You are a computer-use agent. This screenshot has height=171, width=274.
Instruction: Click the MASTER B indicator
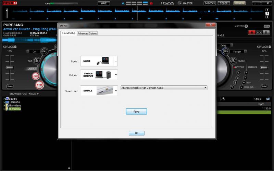[x=241, y=26]
